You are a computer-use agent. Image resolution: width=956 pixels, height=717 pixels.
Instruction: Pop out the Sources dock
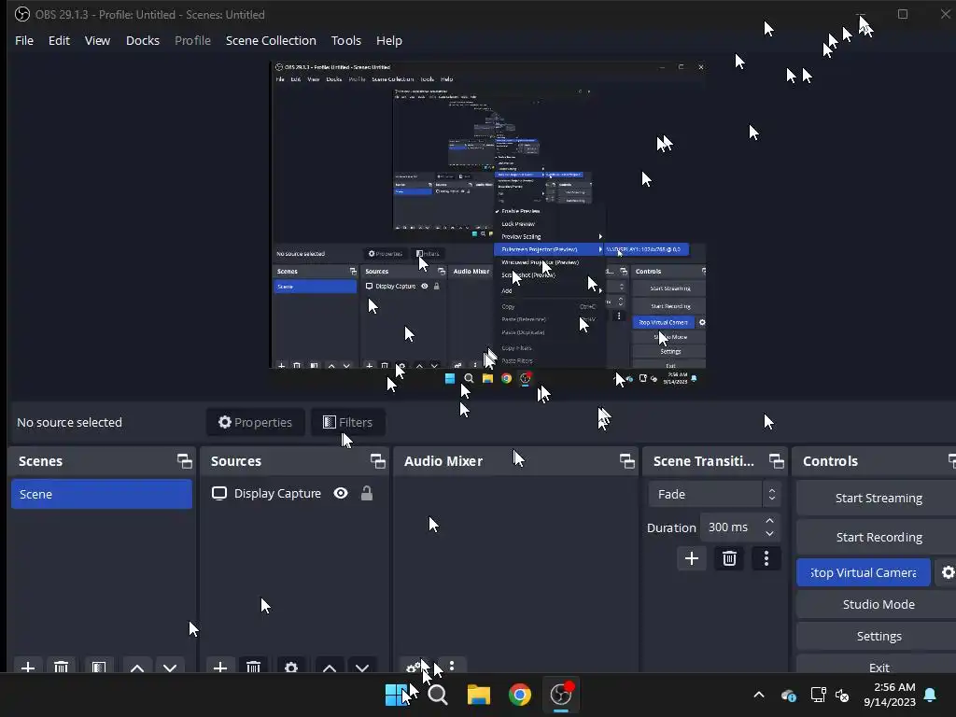[x=378, y=461]
